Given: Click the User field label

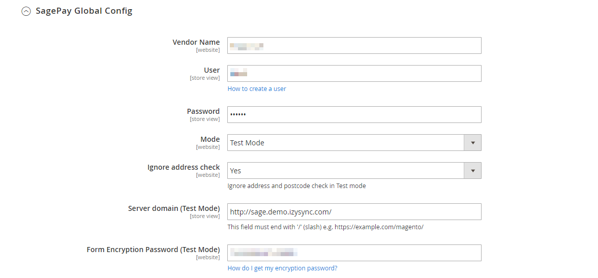Looking at the screenshot, I should click(x=212, y=70).
